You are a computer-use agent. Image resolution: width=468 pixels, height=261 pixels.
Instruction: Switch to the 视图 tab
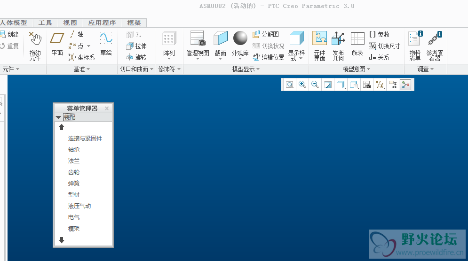[70, 23]
